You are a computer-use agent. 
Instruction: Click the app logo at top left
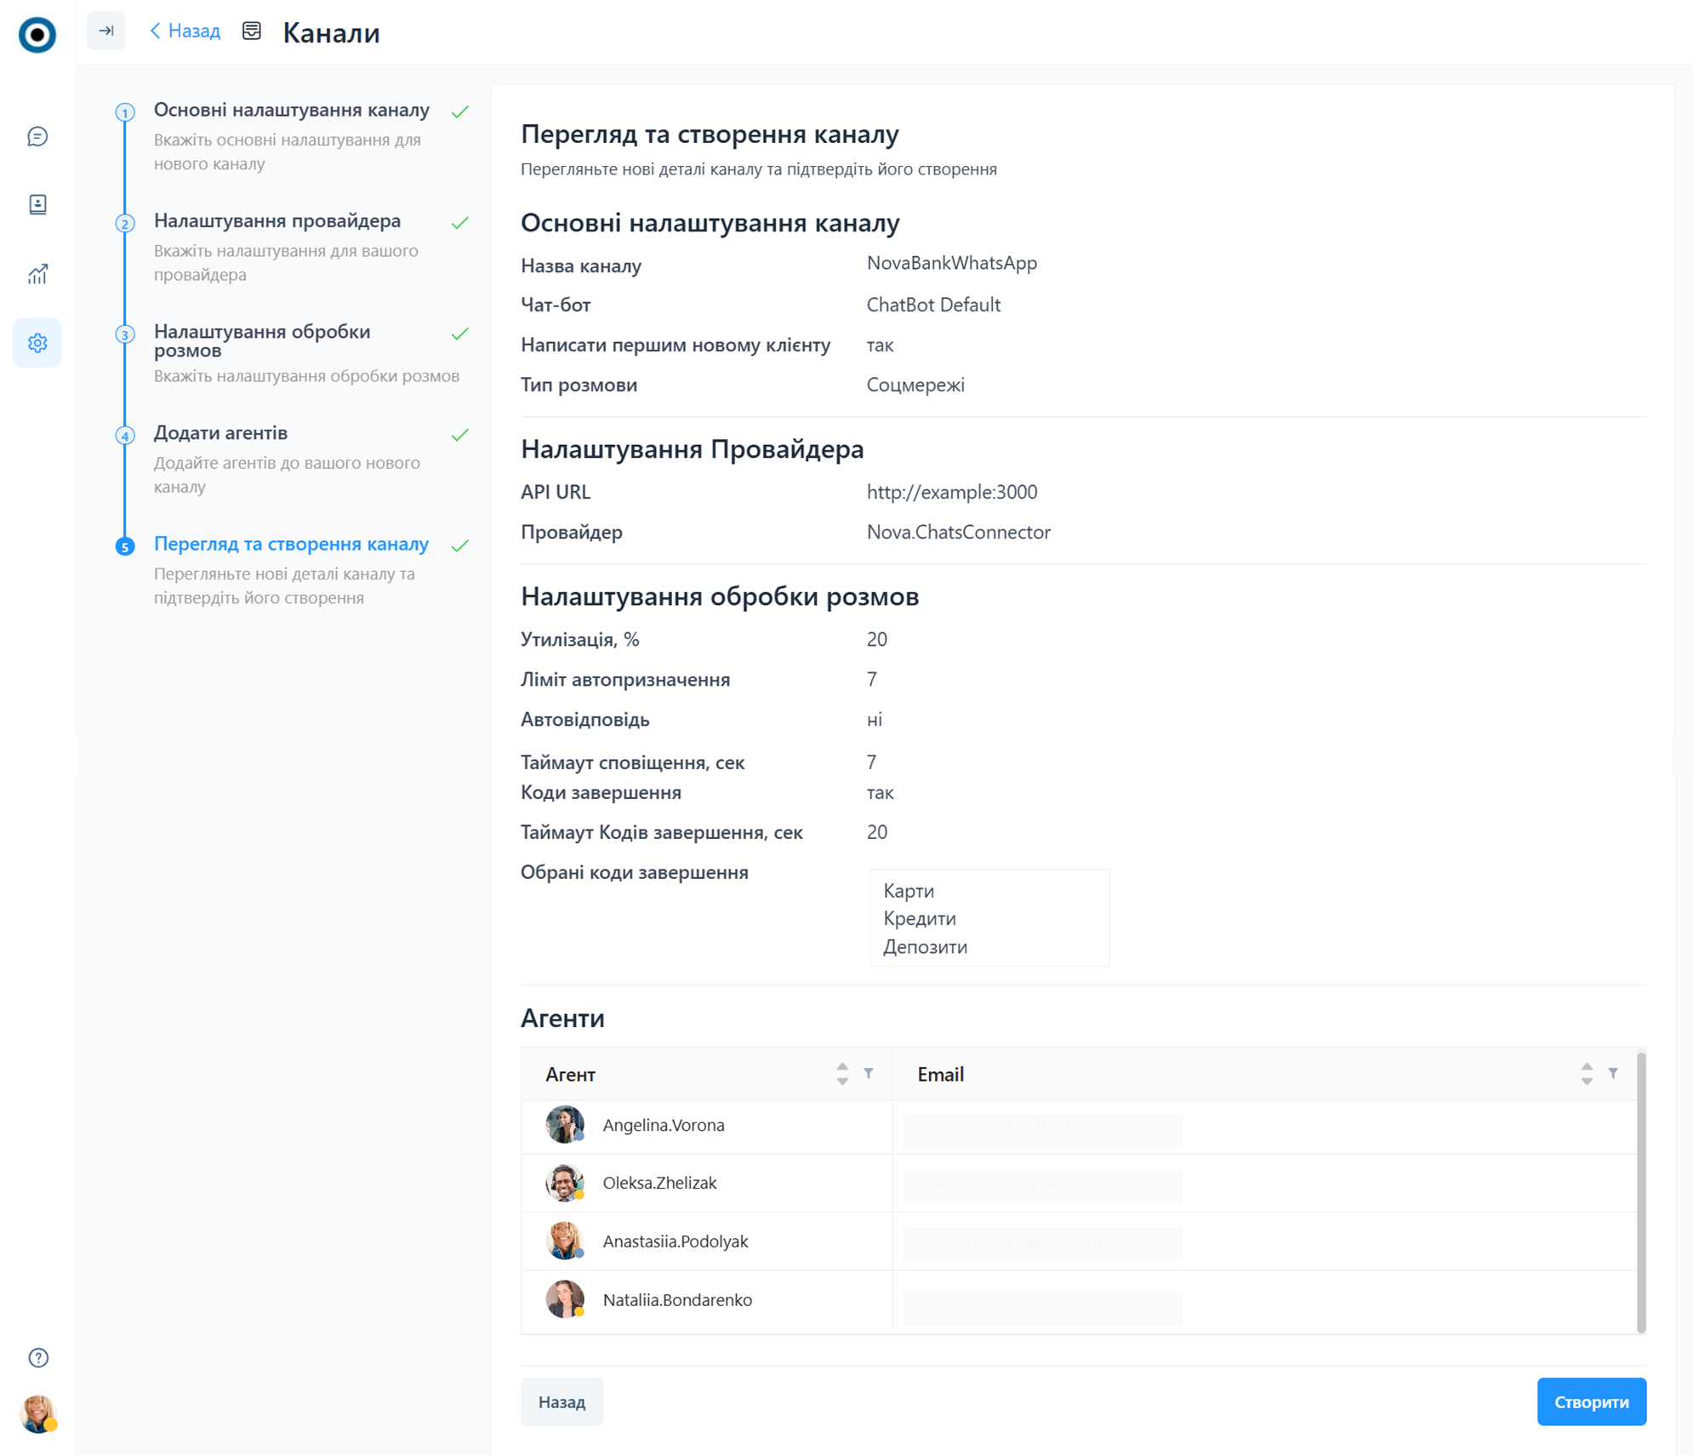pos(37,35)
